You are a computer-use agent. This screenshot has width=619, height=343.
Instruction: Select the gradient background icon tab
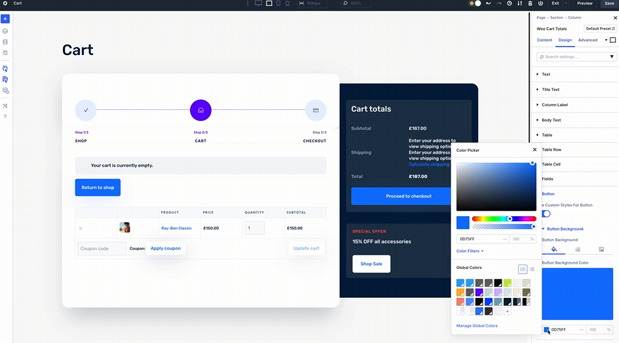(x=578, y=249)
